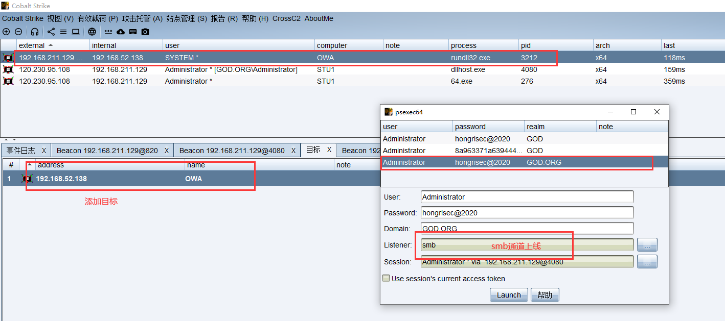Click the password column header in psexec64
725x321 pixels.
(488, 127)
